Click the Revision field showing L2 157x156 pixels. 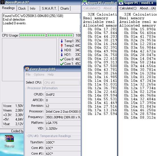[63, 106]
